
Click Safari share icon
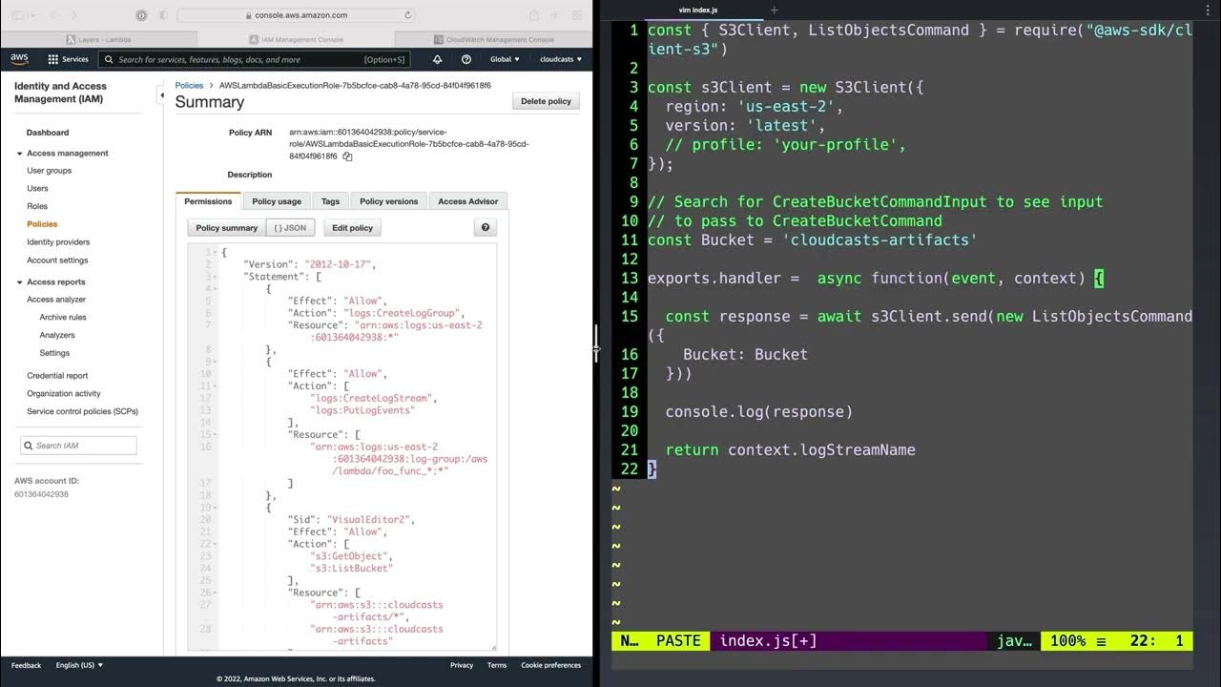coord(534,15)
